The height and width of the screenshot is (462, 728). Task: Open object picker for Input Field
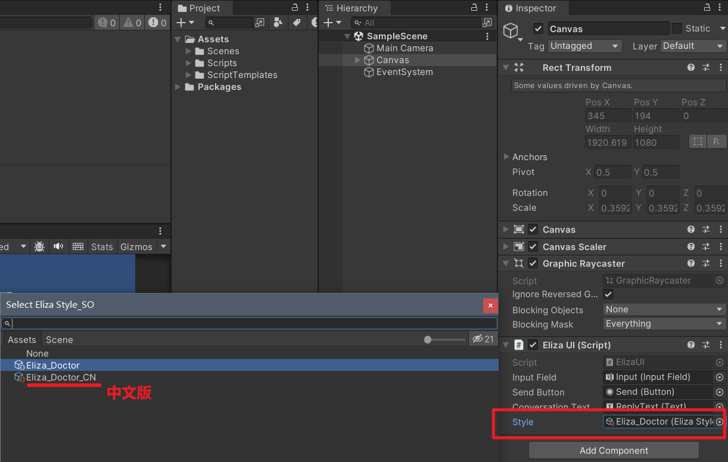(720, 377)
